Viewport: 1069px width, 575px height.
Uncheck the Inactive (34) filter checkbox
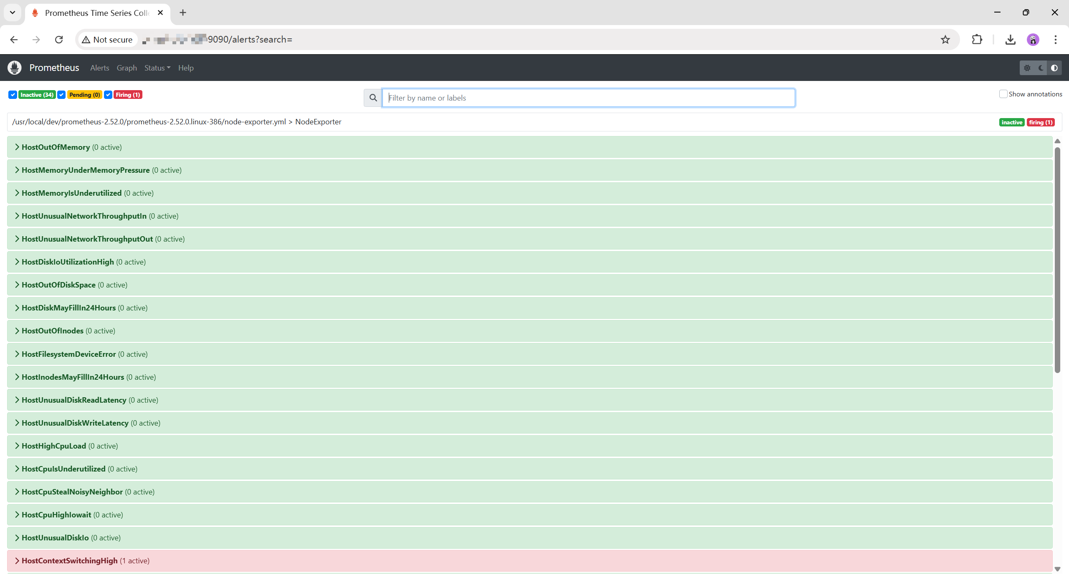13,95
